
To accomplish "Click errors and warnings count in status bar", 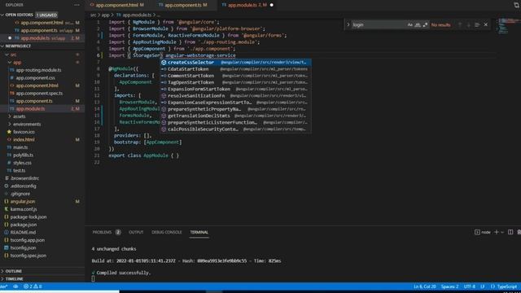I will 33,286.
